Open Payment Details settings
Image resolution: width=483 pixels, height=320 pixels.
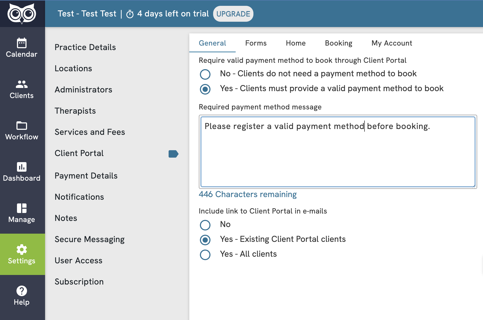coord(86,176)
